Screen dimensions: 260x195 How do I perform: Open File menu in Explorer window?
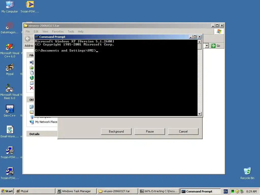coord(28,31)
